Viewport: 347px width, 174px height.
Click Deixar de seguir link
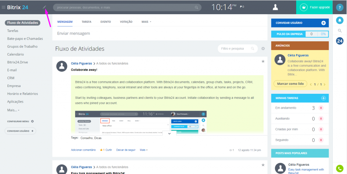126,150
